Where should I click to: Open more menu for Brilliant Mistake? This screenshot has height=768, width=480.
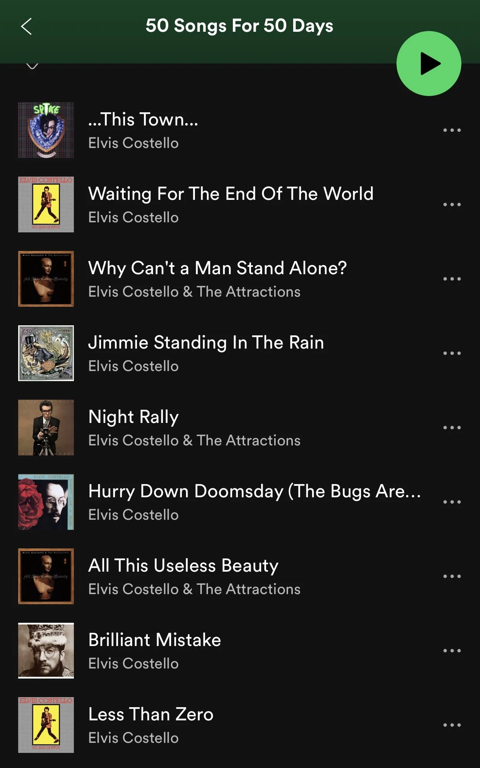click(x=452, y=651)
